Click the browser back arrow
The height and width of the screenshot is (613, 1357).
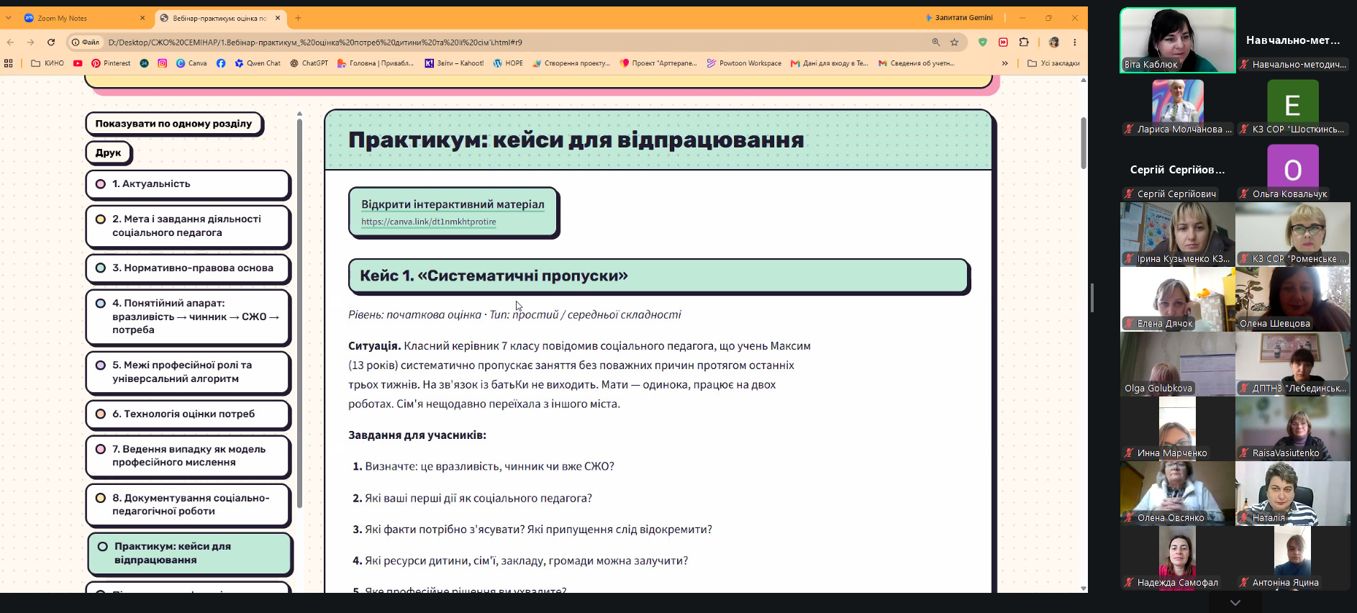(x=10, y=42)
